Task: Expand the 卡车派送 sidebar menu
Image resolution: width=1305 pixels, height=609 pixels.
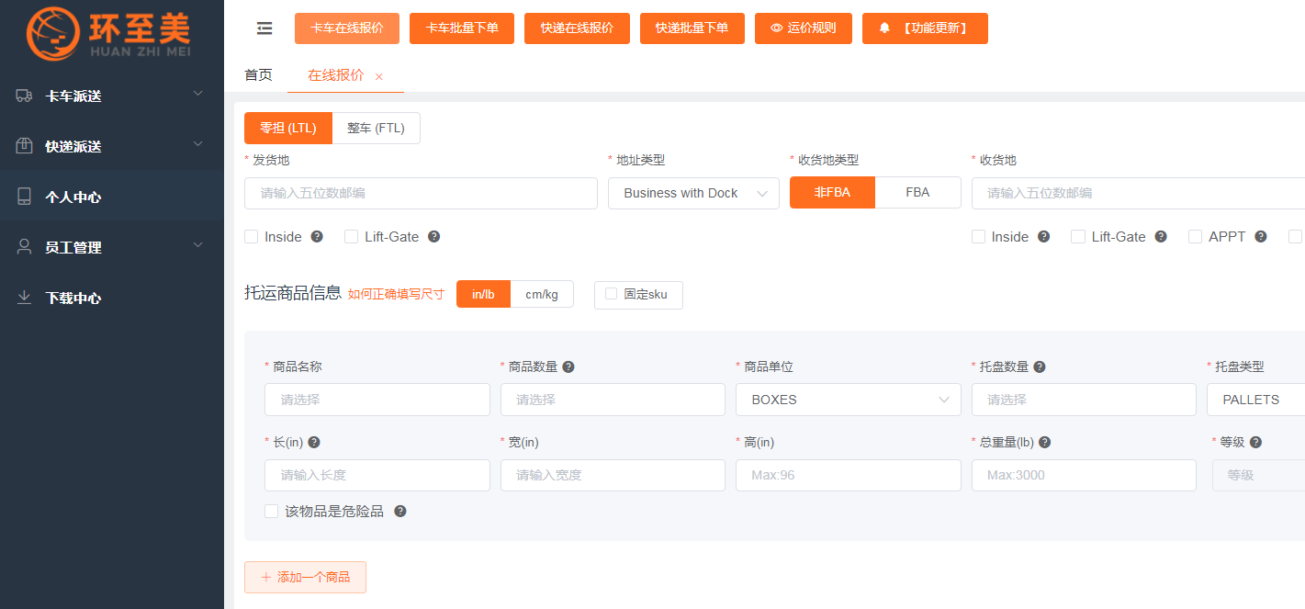Action: click(x=111, y=96)
